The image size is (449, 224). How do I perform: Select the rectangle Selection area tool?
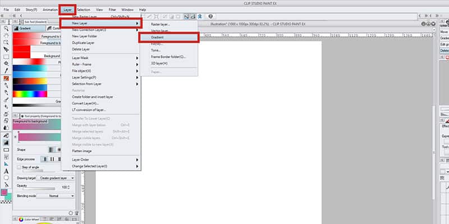tap(6, 57)
